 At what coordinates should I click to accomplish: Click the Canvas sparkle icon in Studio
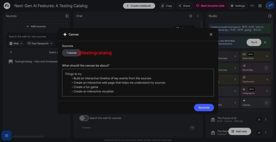click(244, 101)
